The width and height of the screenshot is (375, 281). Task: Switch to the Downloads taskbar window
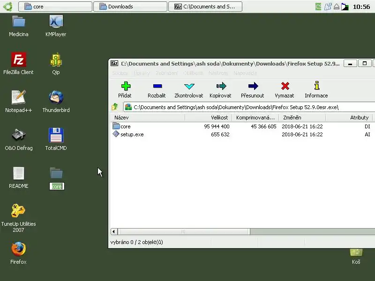click(x=130, y=7)
